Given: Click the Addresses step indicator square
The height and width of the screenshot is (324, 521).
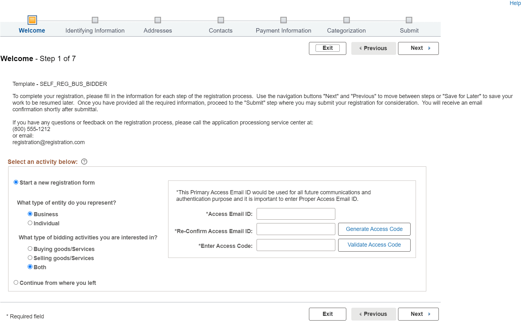Looking at the screenshot, I should click(157, 20).
